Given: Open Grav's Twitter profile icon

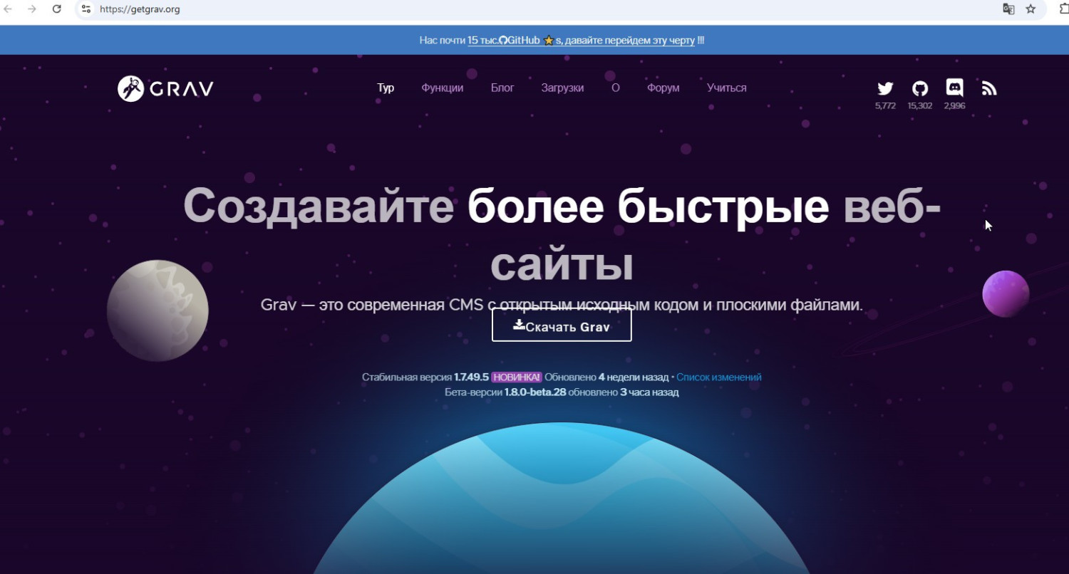Looking at the screenshot, I should [885, 88].
